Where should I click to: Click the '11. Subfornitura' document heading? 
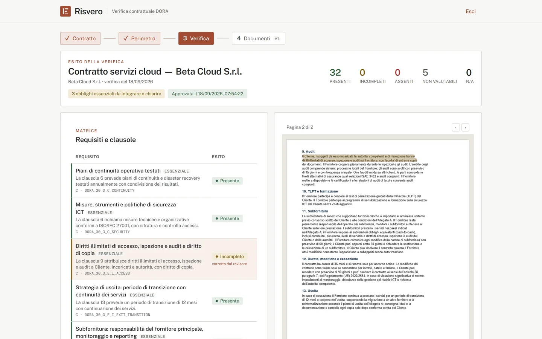pos(315,211)
